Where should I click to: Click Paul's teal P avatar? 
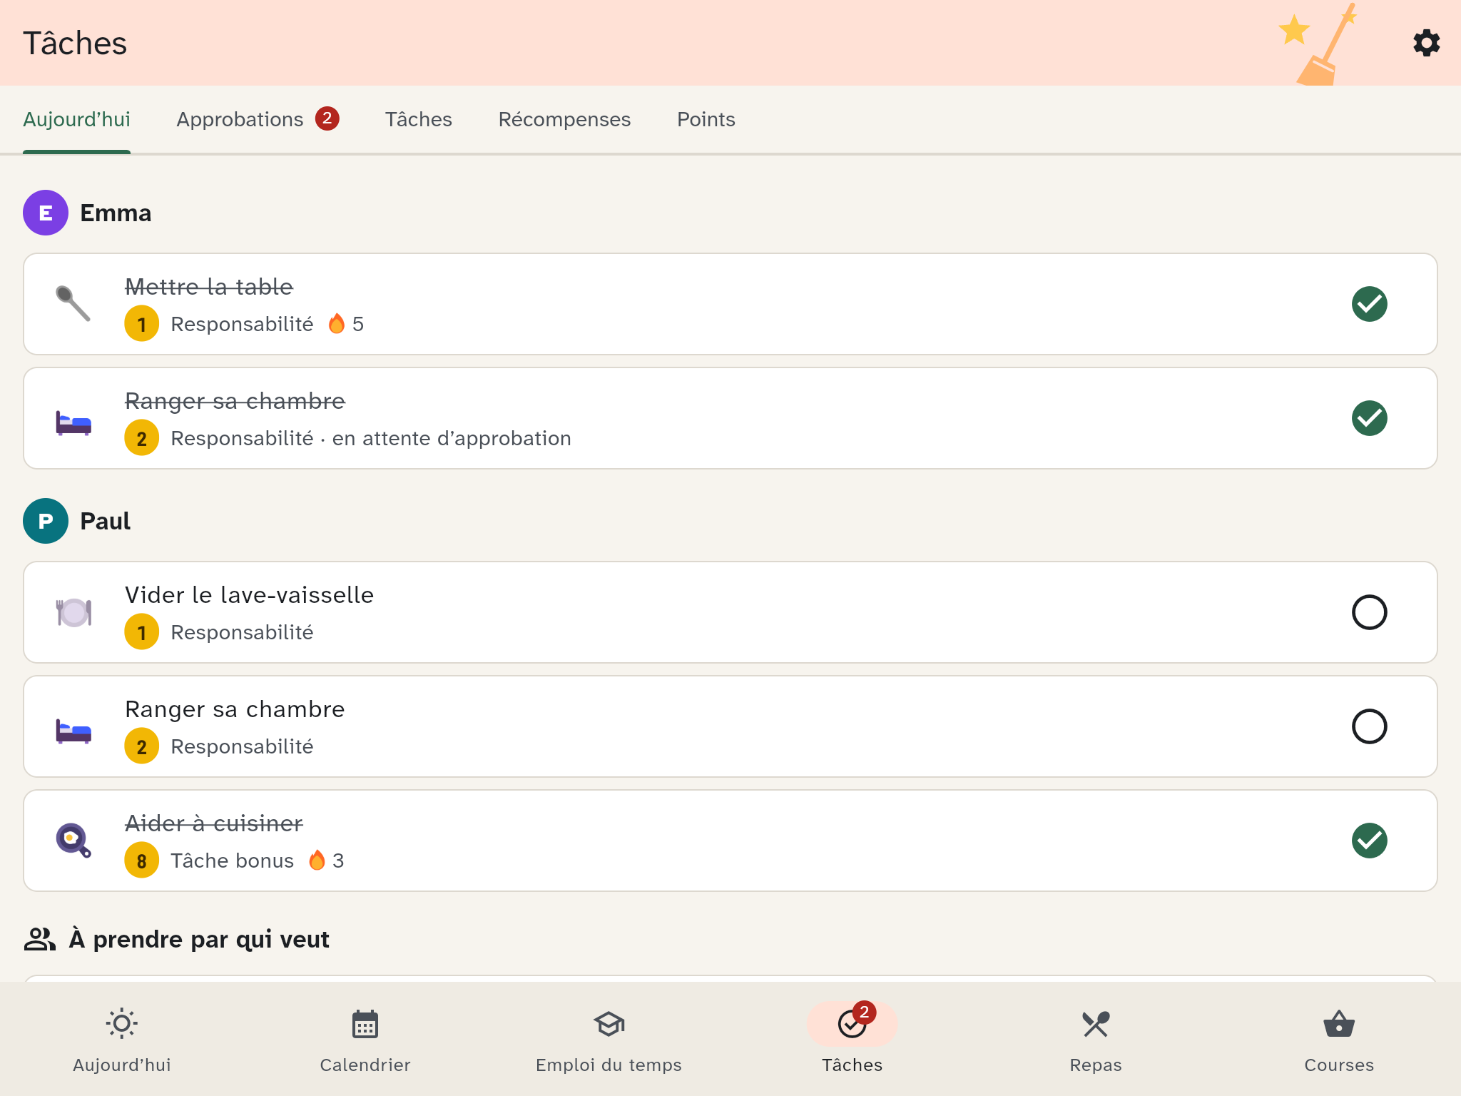pyautogui.click(x=46, y=521)
